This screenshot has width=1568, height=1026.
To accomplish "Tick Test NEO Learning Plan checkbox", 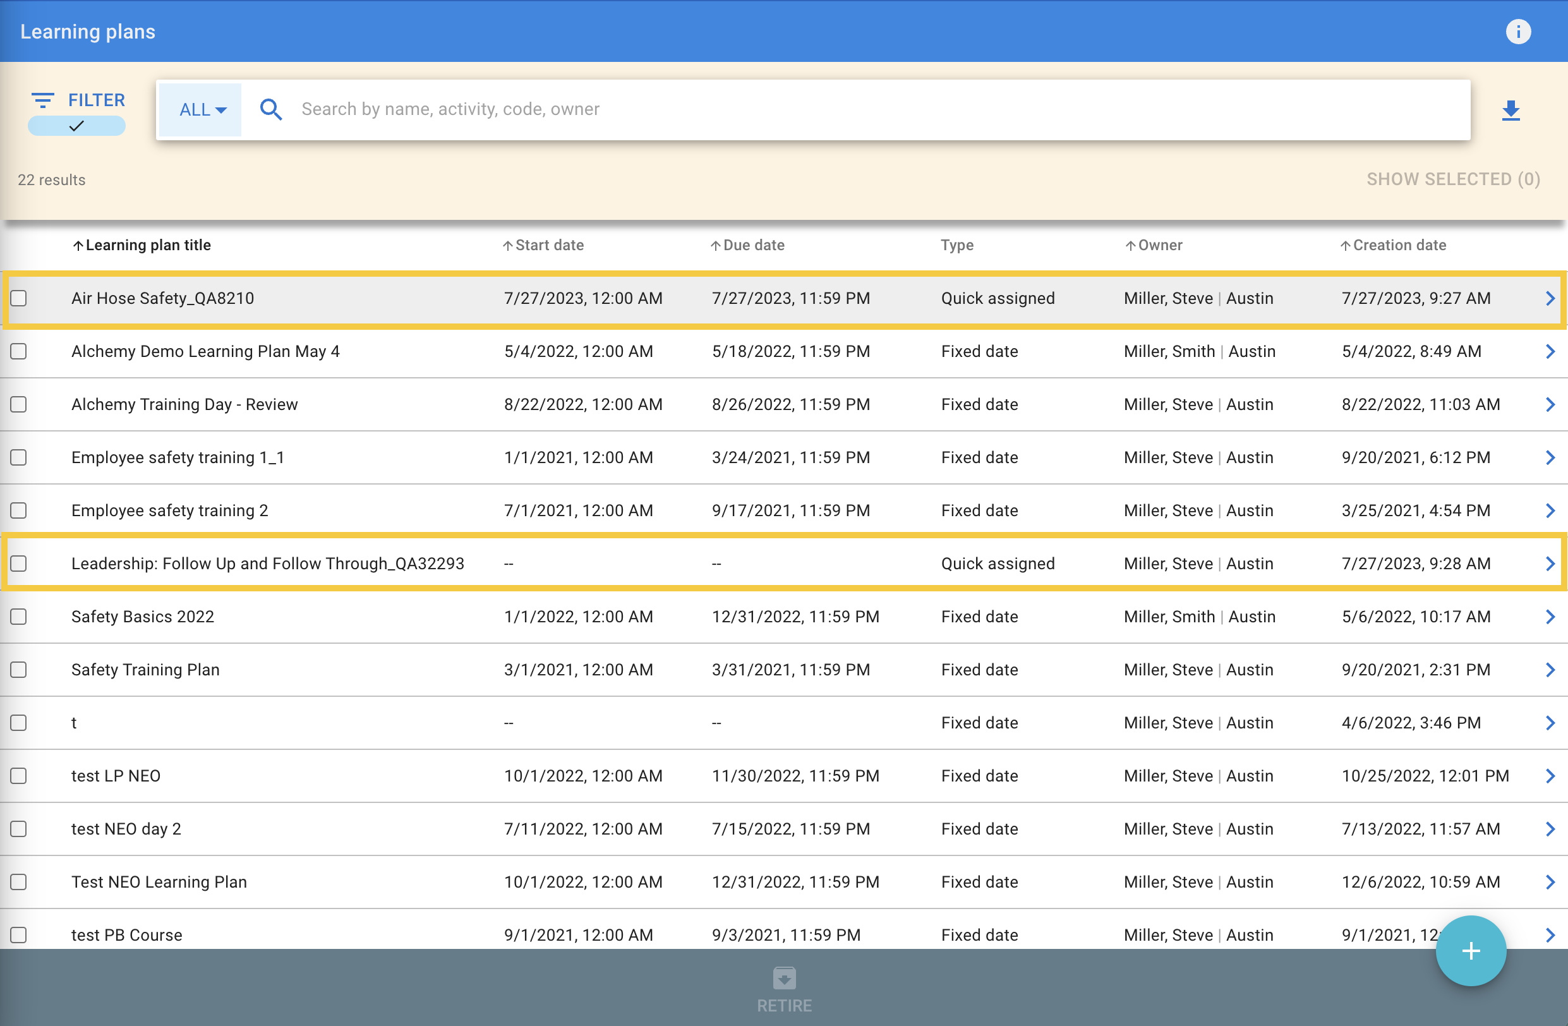I will pos(18,883).
